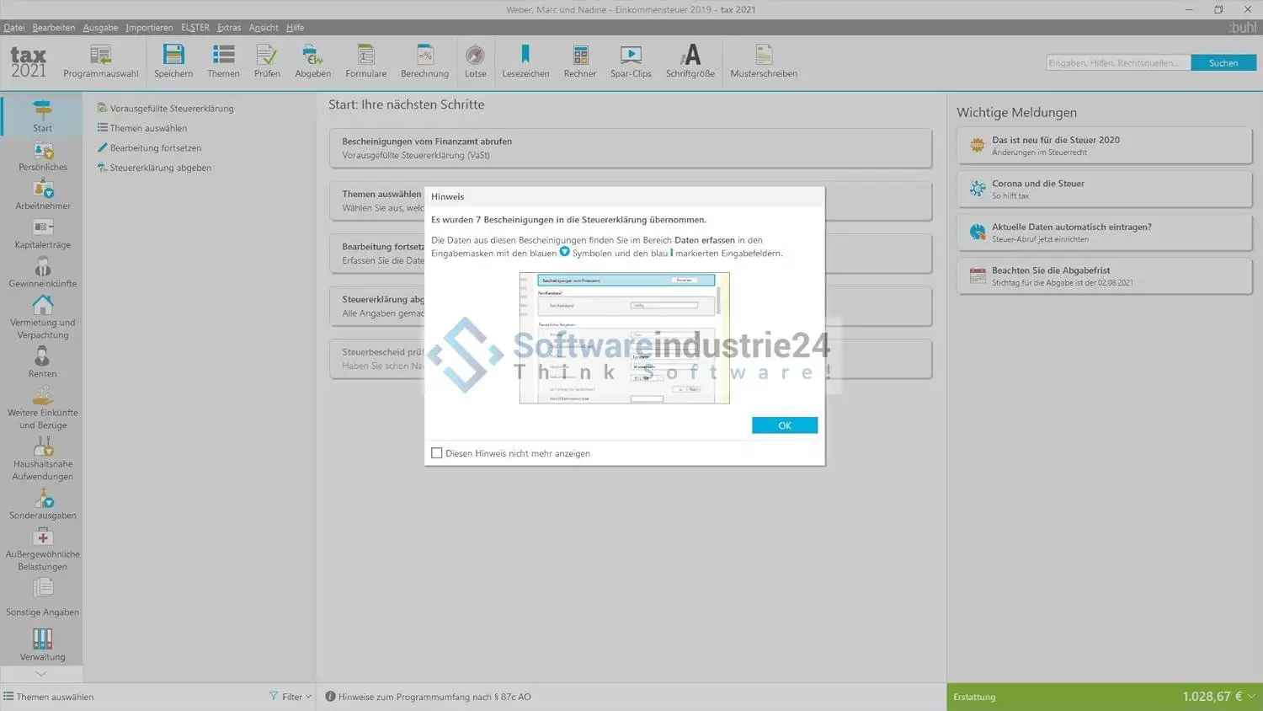Confirm the Hinweis dialog with OK

(784, 425)
